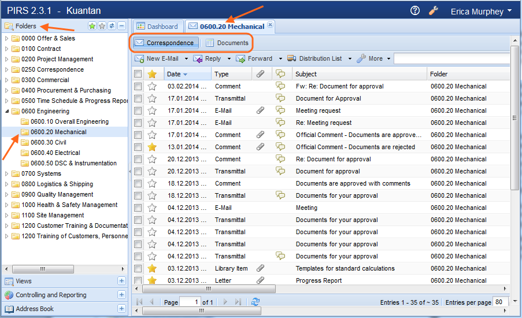This screenshot has height=318, width=522.
Task: Open the help question mark icon
Action: [x=414, y=10]
